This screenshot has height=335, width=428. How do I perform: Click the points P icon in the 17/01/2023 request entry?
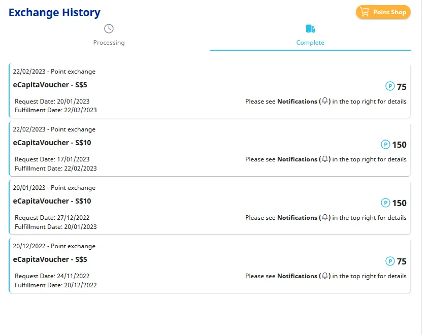[385, 144]
